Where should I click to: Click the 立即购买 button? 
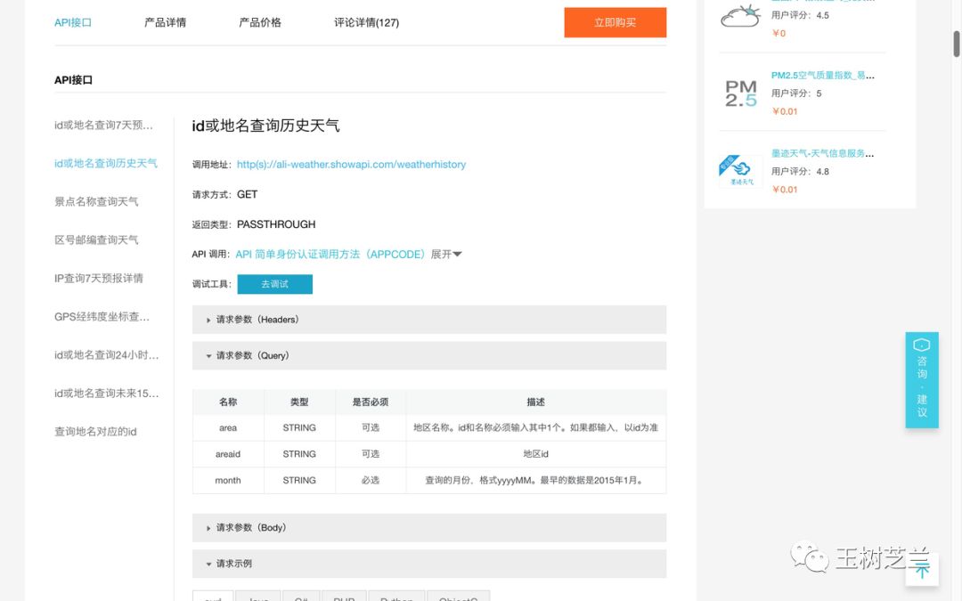616,22
